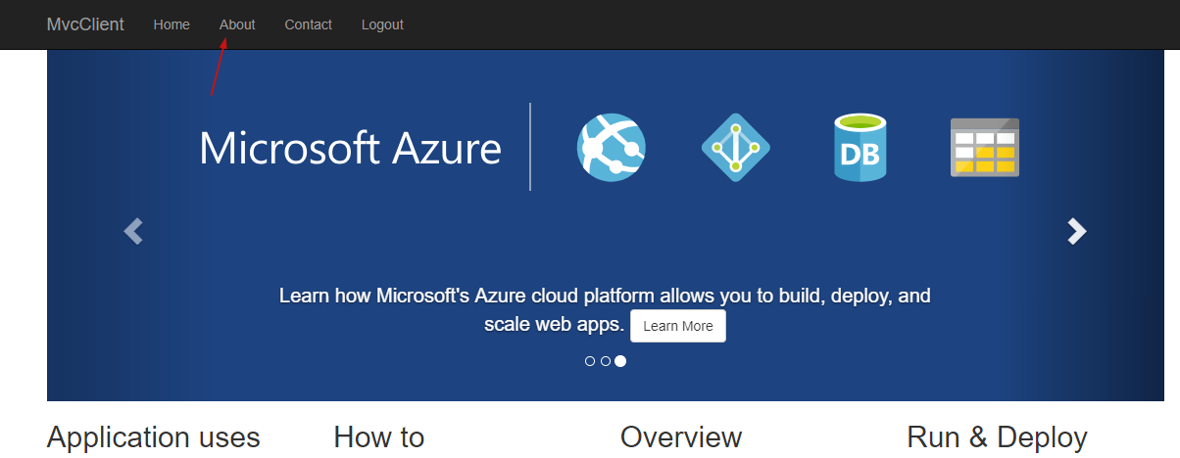
Task: Click the MvcClient brand link
Action: (x=85, y=24)
